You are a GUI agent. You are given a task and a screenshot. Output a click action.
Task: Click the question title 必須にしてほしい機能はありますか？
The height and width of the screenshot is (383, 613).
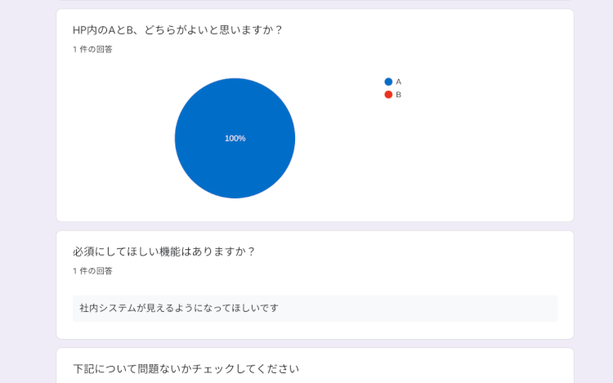tap(164, 252)
